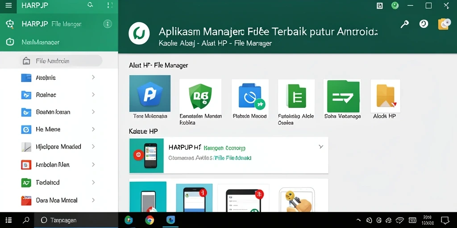The width and height of the screenshot is (457, 228).
Task: Expand the Roalnec row chevron
Action: [x=93, y=94]
